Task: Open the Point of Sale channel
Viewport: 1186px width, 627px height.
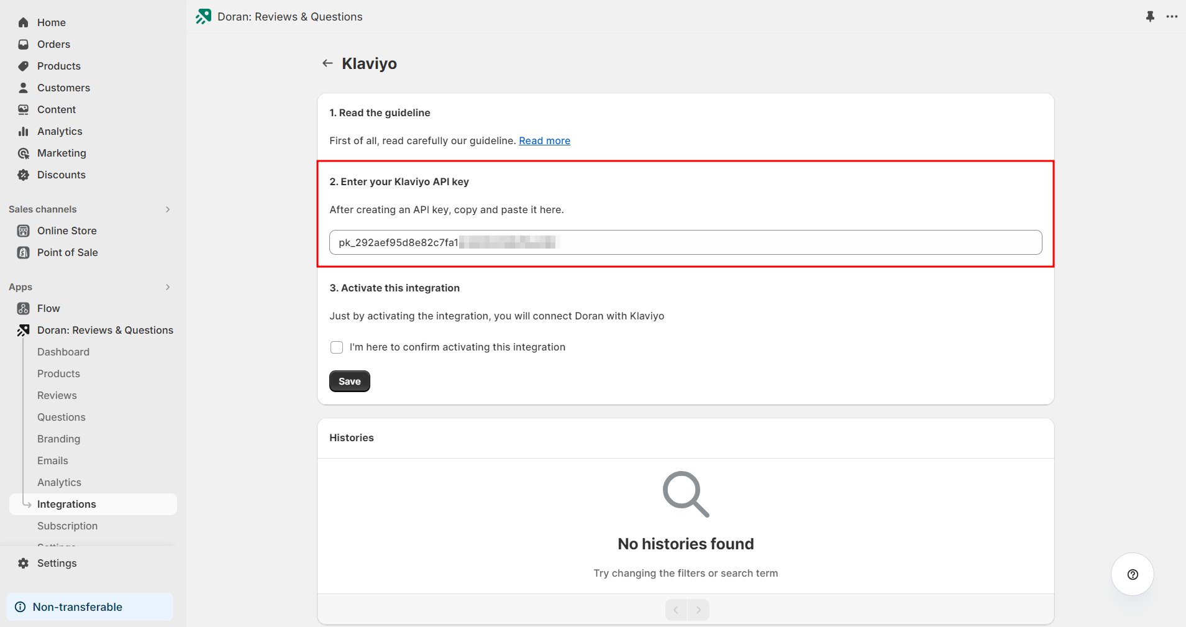Action: [68, 252]
